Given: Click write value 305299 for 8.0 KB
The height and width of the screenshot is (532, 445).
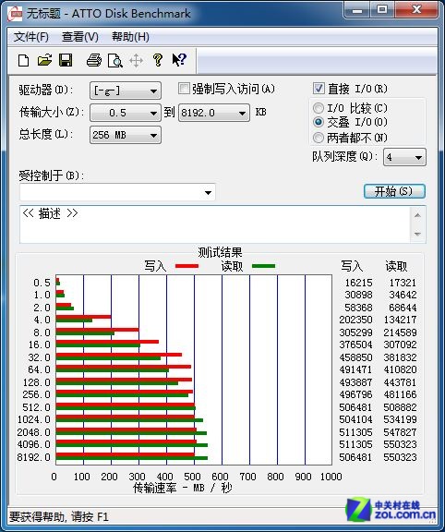Looking at the screenshot, I should tap(355, 332).
